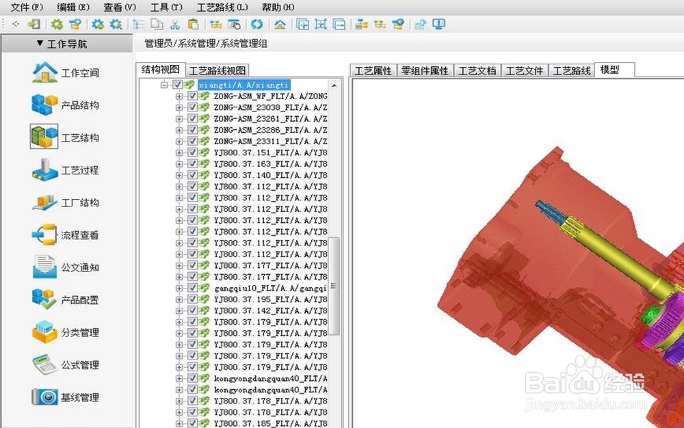Open 工厂结构 sidebar icon
This screenshot has width=684, height=428.
tap(44, 202)
